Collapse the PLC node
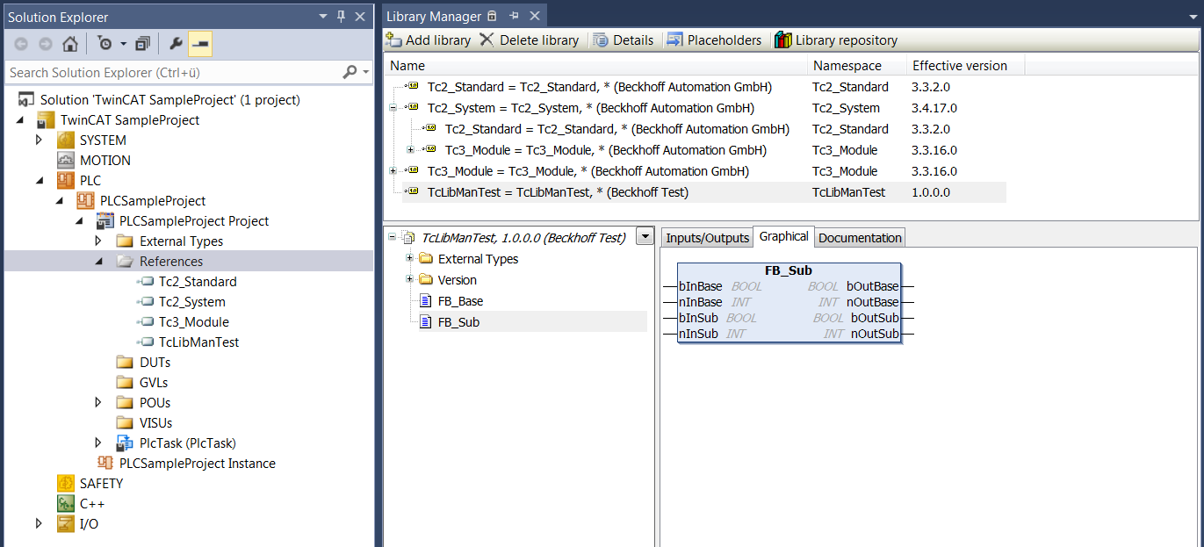 39,181
